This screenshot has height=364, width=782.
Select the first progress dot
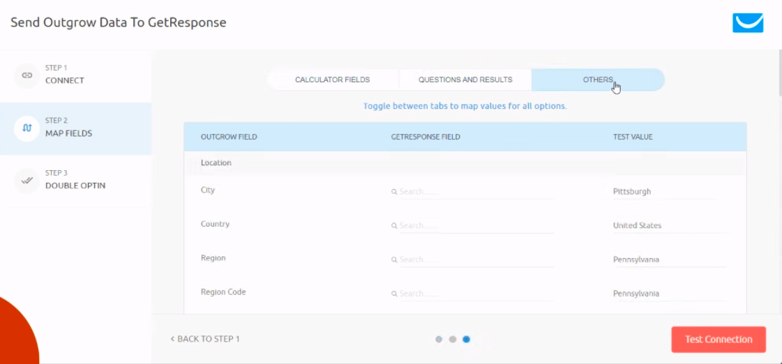(x=439, y=339)
